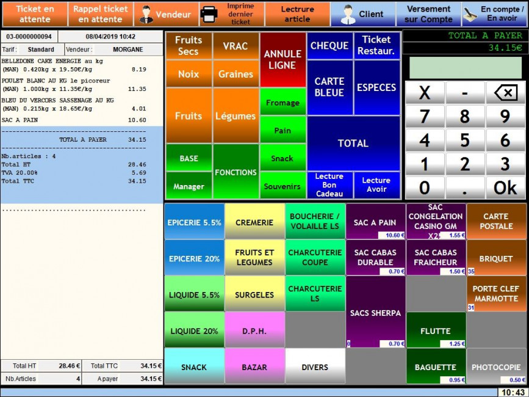Put ticket on hold with Ticket en attente
The width and height of the screenshot is (529, 397).
click(34, 14)
